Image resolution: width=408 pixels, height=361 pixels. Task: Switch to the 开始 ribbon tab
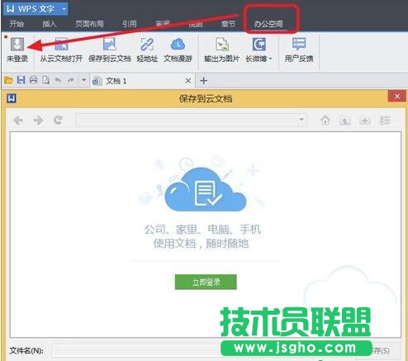pyautogui.click(x=17, y=24)
